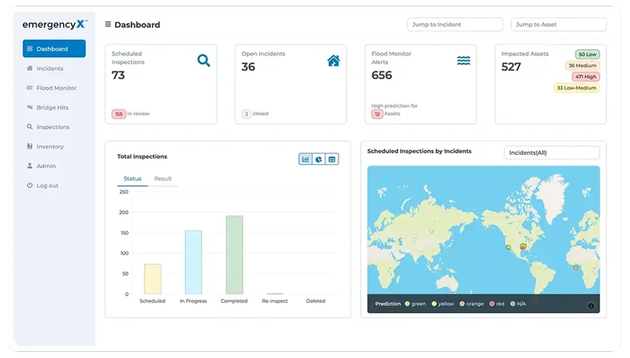Focus the Jump to Incident field
The width and height of the screenshot is (630, 358).
tap(455, 24)
